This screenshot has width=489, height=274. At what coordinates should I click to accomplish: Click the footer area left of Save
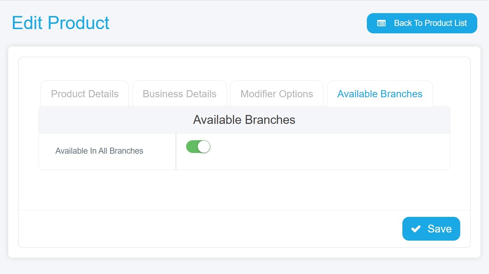tap(210, 229)
